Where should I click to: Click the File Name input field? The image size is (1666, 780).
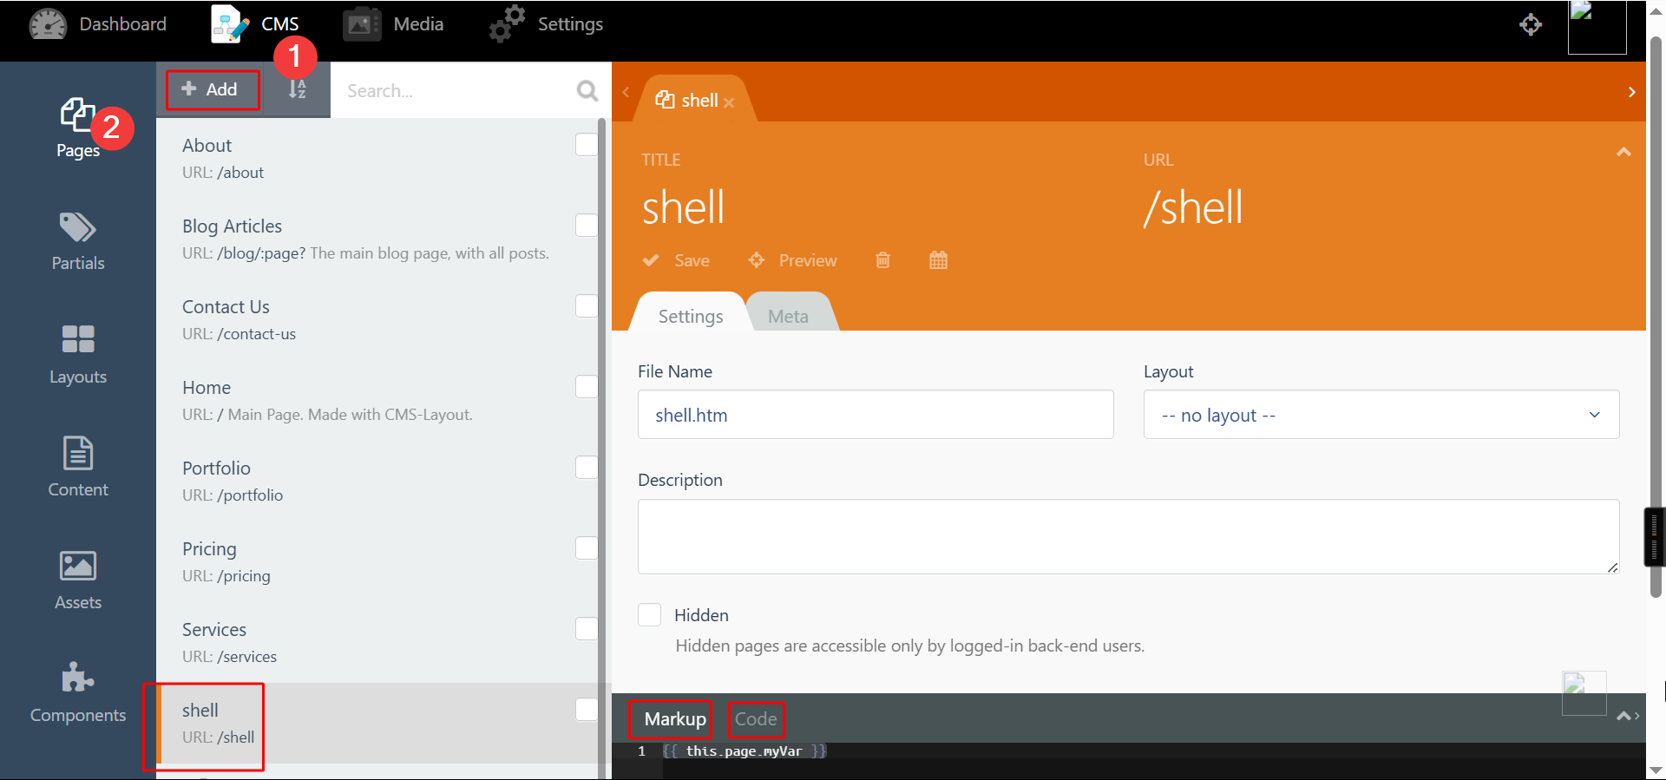click(x=875, y=415)
